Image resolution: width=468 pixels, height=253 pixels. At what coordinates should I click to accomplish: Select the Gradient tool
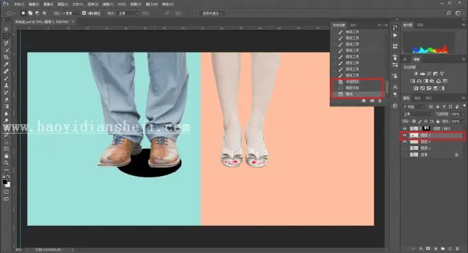pos(6,106)
